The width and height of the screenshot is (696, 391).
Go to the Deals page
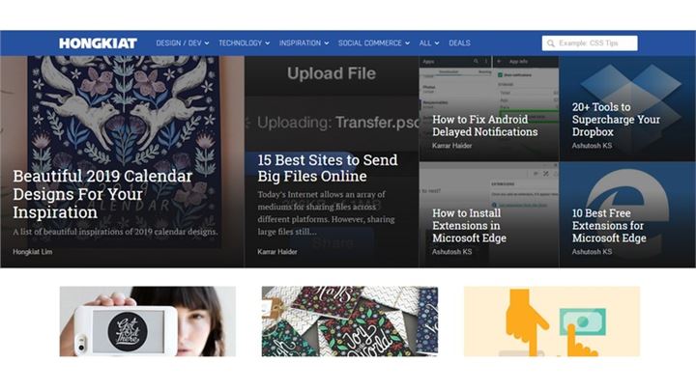click(x=459, y=43)
